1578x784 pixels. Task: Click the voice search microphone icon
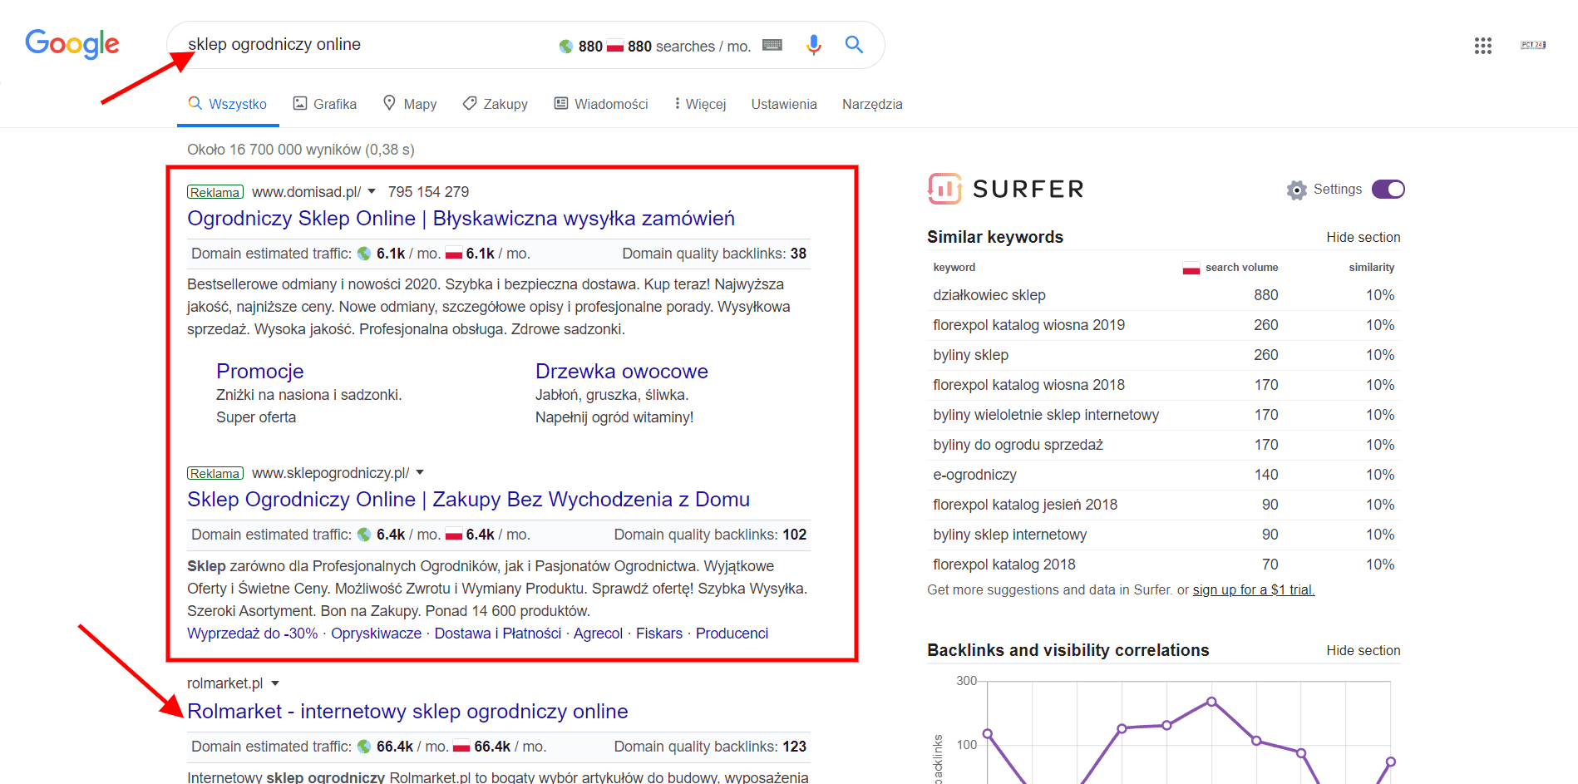point(813,45)
